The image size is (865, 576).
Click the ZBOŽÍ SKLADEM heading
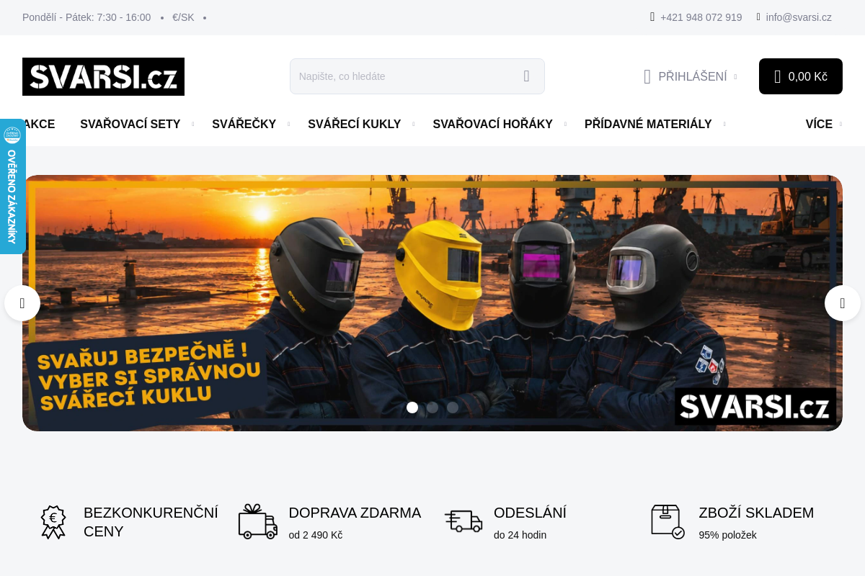tap(756, 513)
